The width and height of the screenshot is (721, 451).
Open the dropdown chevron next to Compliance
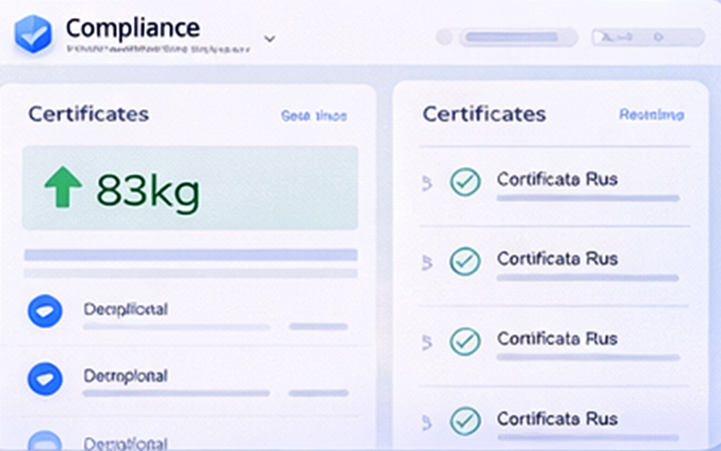(269, 39)
